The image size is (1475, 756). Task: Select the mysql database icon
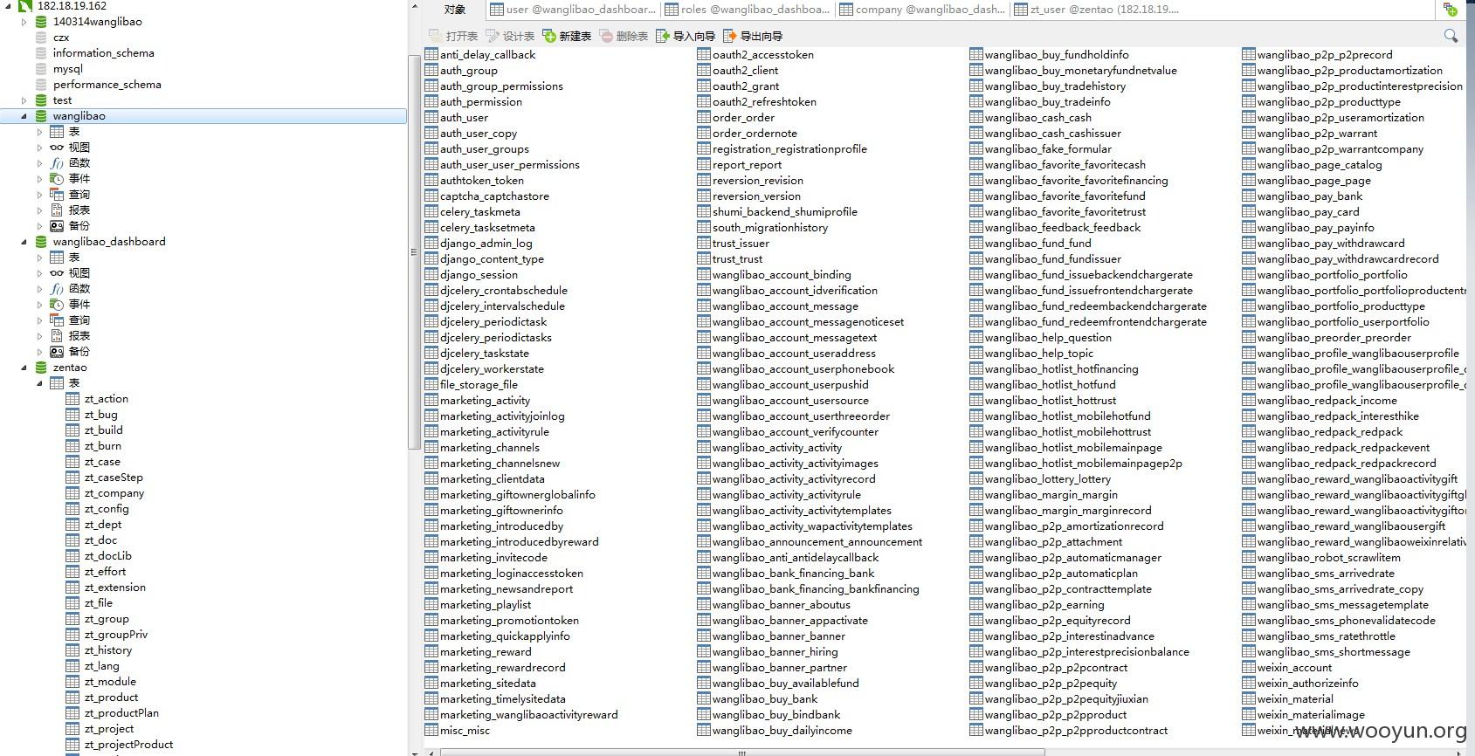pyautogui.click(x=41, y=69)
